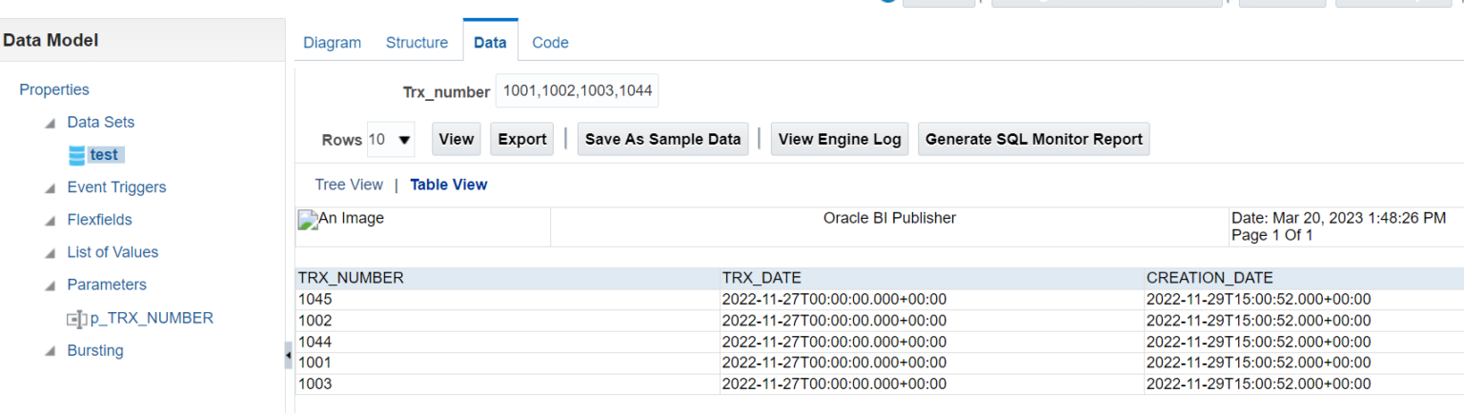Click the Export button

click(522, 139)
